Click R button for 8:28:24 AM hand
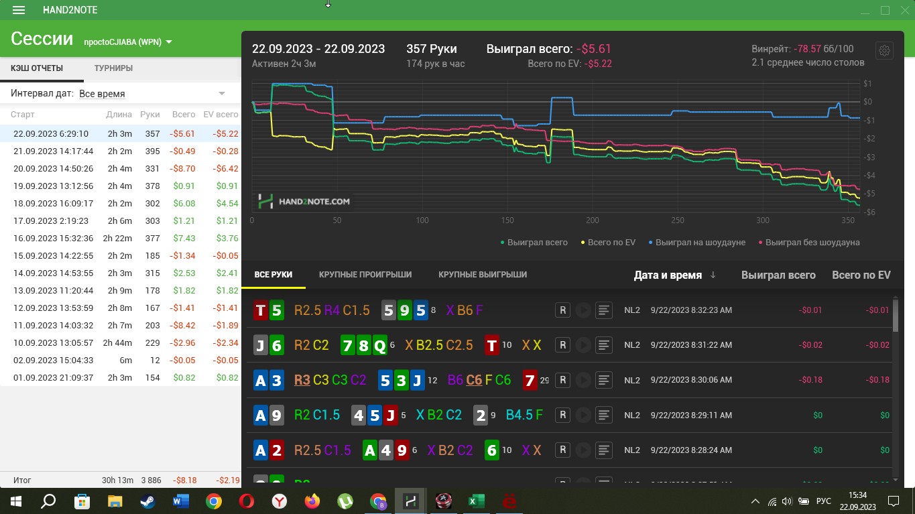Screen dimensions: 915x514 562,450
